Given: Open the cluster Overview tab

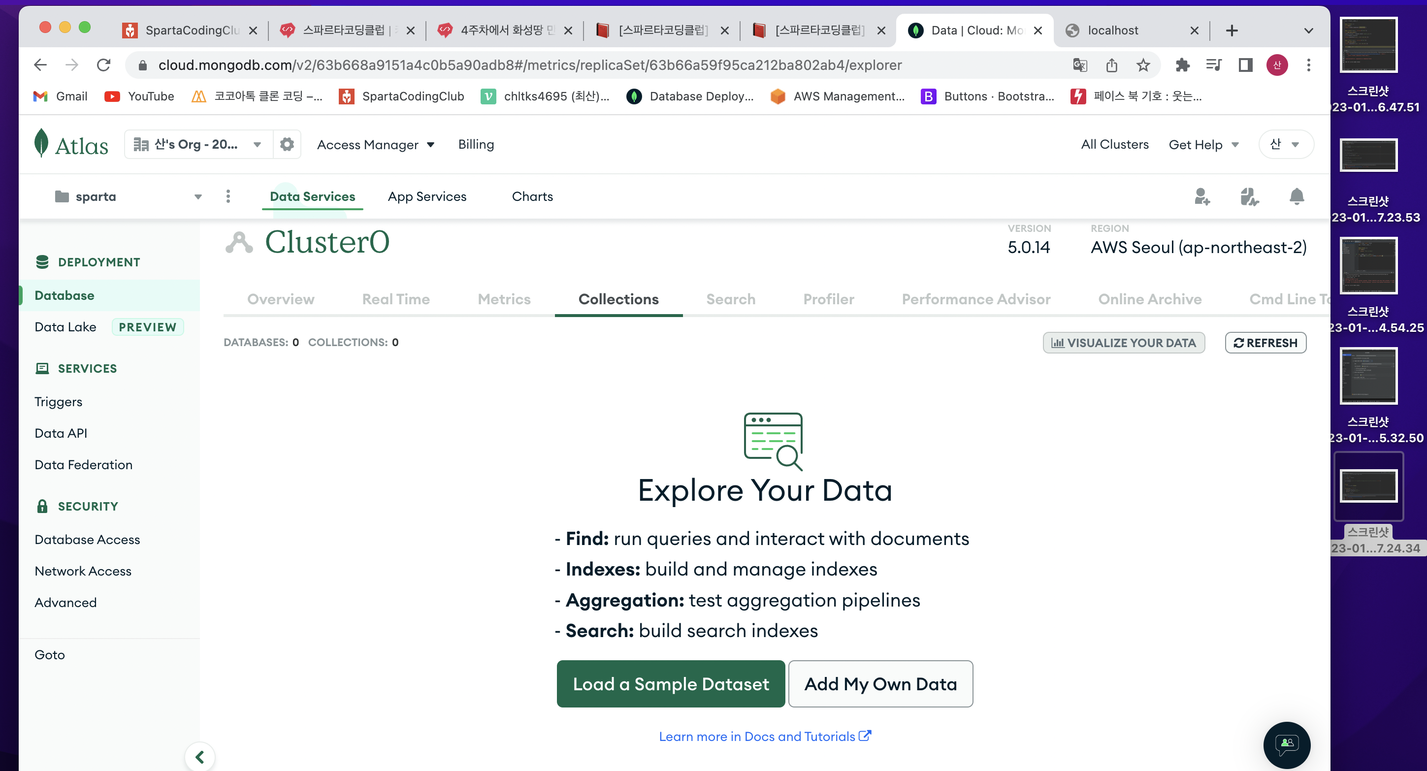Looking at the screenshot, I should (281, 299).
